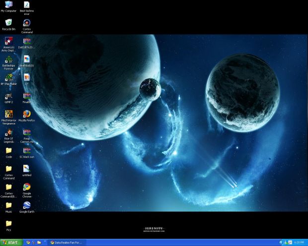Viewport: 308px width, 246px height.
Task: Select the Google Earth shortcut
Action: (27, 207)
